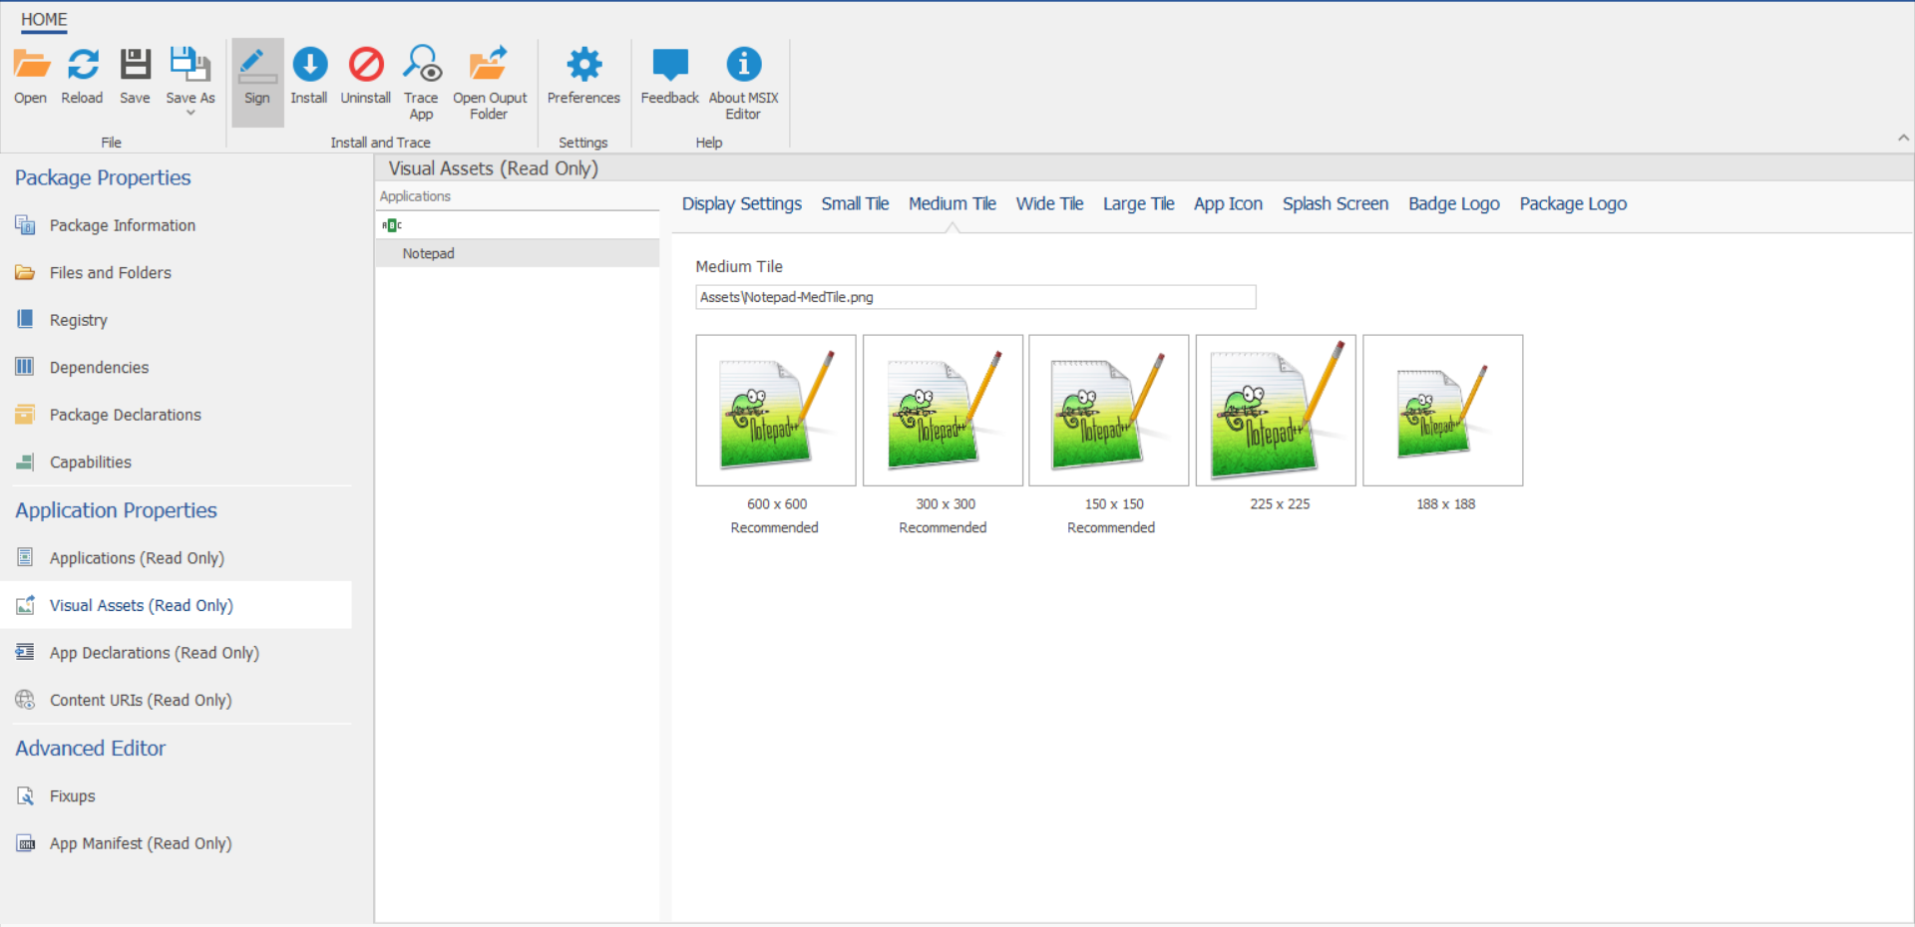Reload the package with Reload icon

[83, 65]
